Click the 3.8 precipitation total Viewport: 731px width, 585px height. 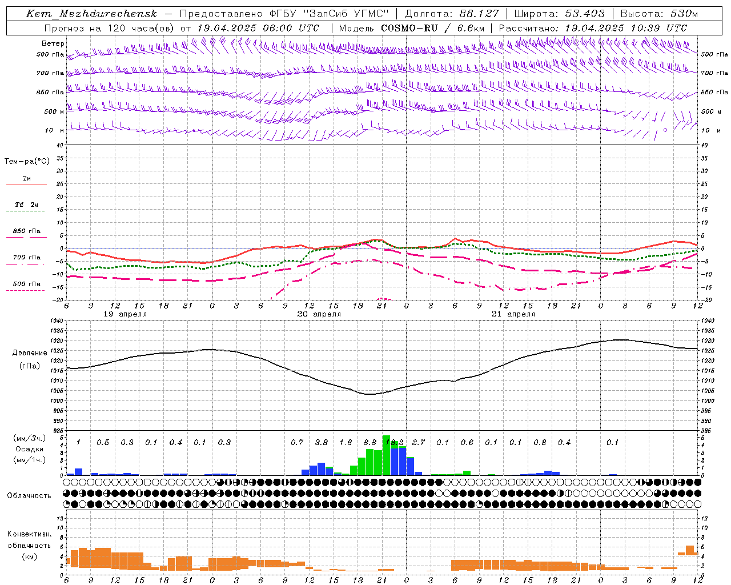(x=322, y=443)
